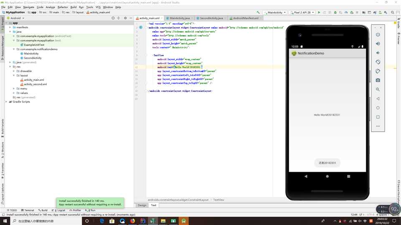
Task: Click the emulator Volume Down icon
Action: [x=378, y=53]
